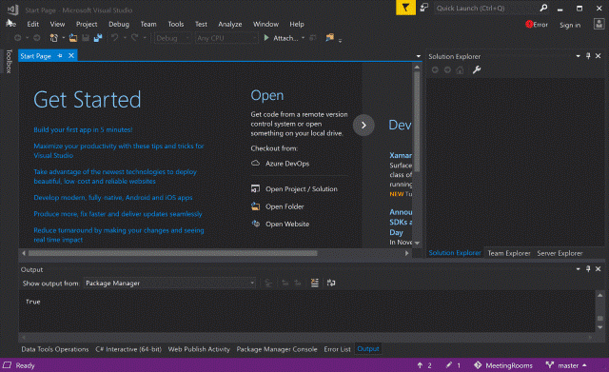
Task: Pin the Solution Explorer panel
Action: pos(588,56)
